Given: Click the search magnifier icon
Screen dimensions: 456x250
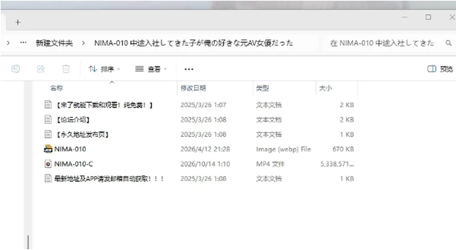Looking at the screenshot, I should [x=448, y=43].
